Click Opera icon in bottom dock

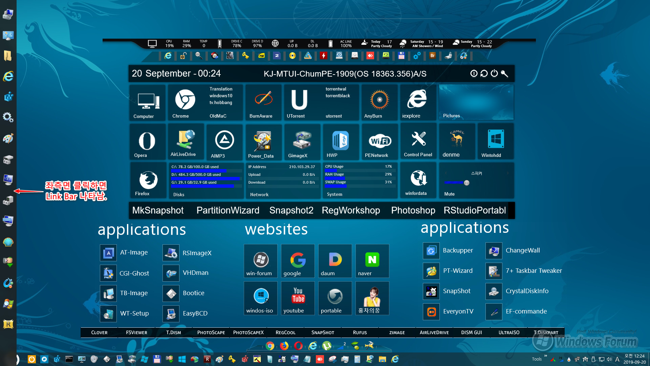click(x=299, y=346)
